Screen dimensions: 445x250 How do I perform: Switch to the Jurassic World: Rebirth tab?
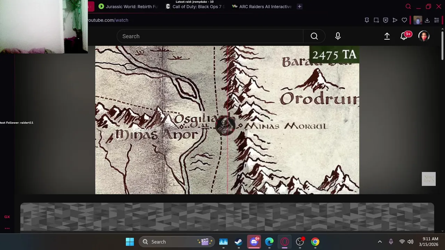128,6
